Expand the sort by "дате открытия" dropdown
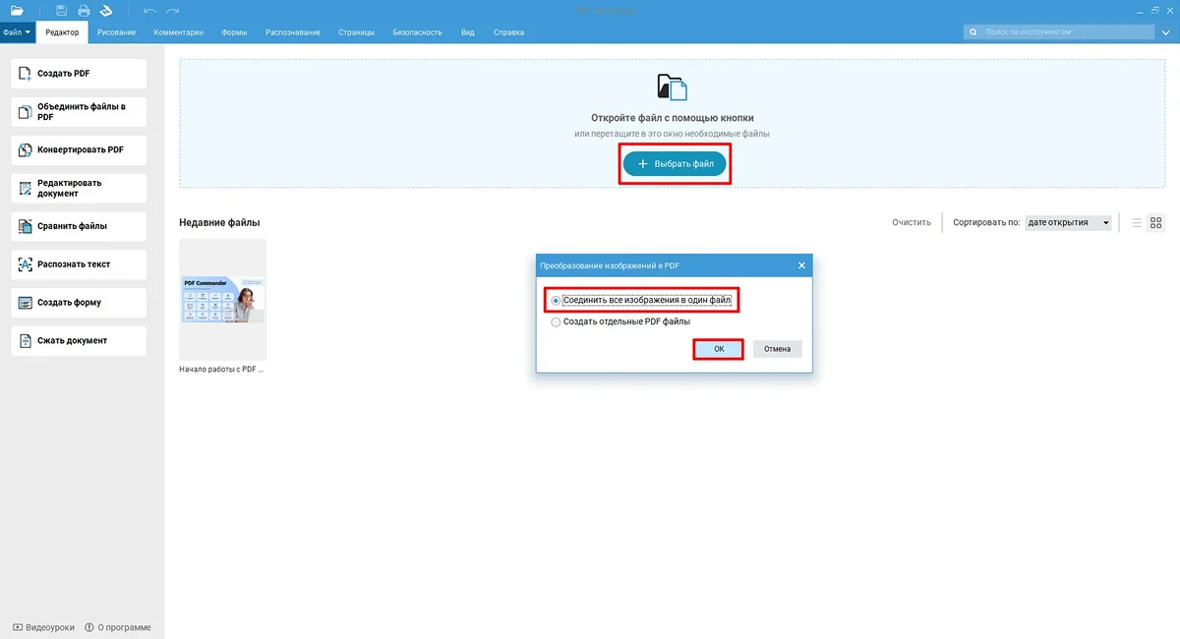 click(x=1068, y=223)
